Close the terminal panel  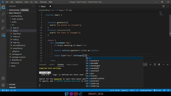click(x=168, y=65)
